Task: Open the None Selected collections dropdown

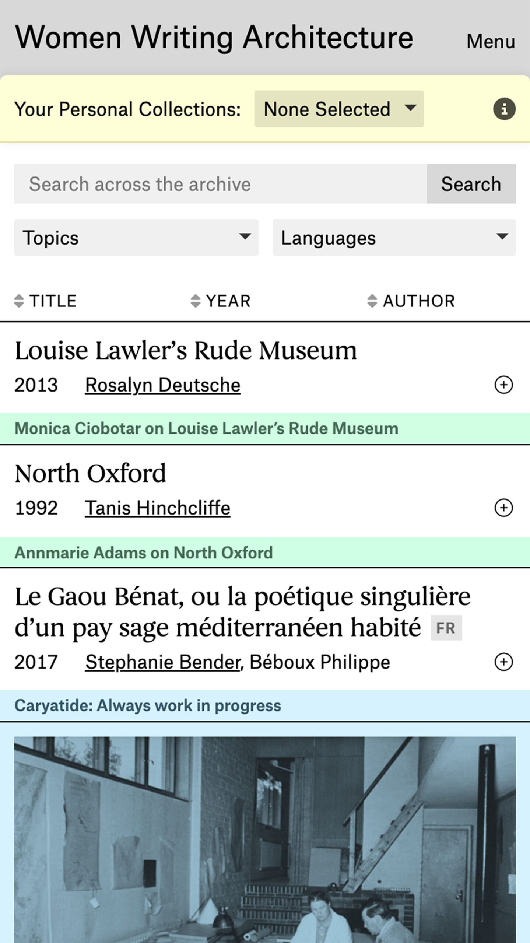Action: coord(339,109)
